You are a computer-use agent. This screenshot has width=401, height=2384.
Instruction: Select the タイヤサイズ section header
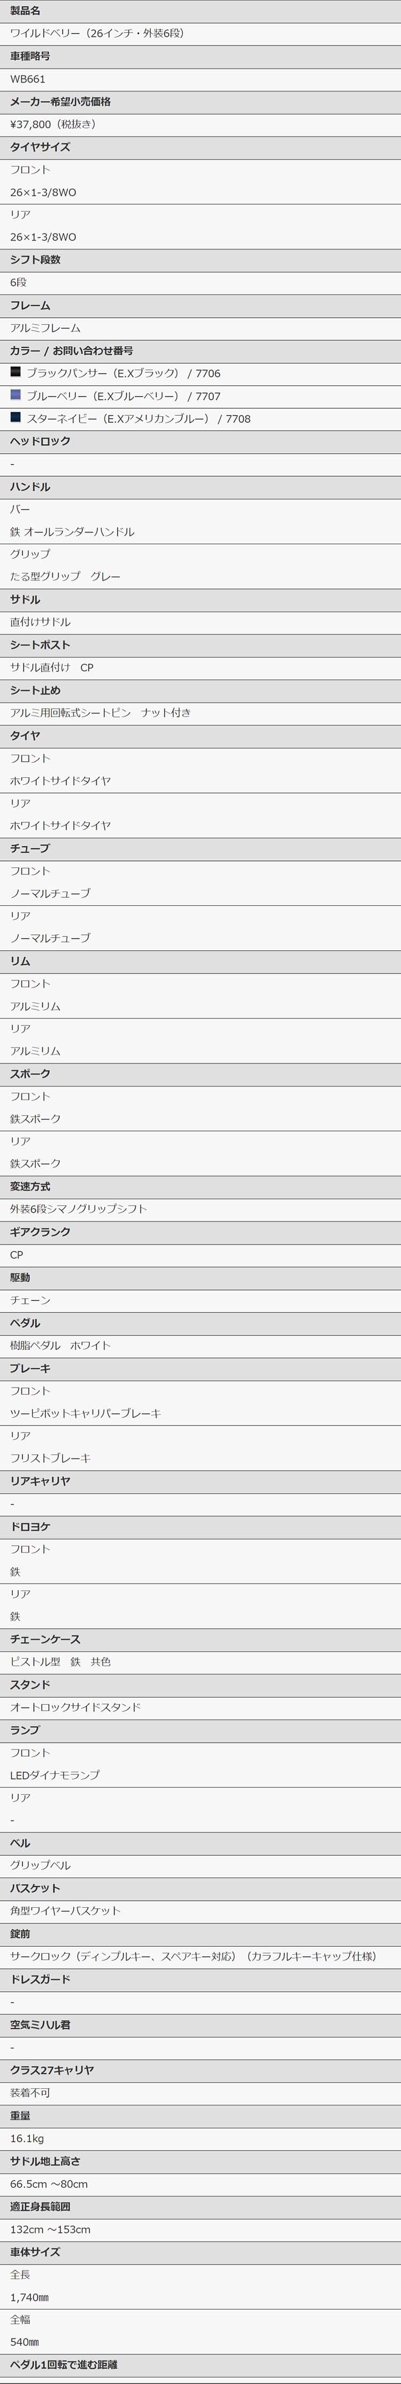tap(200, 147)
